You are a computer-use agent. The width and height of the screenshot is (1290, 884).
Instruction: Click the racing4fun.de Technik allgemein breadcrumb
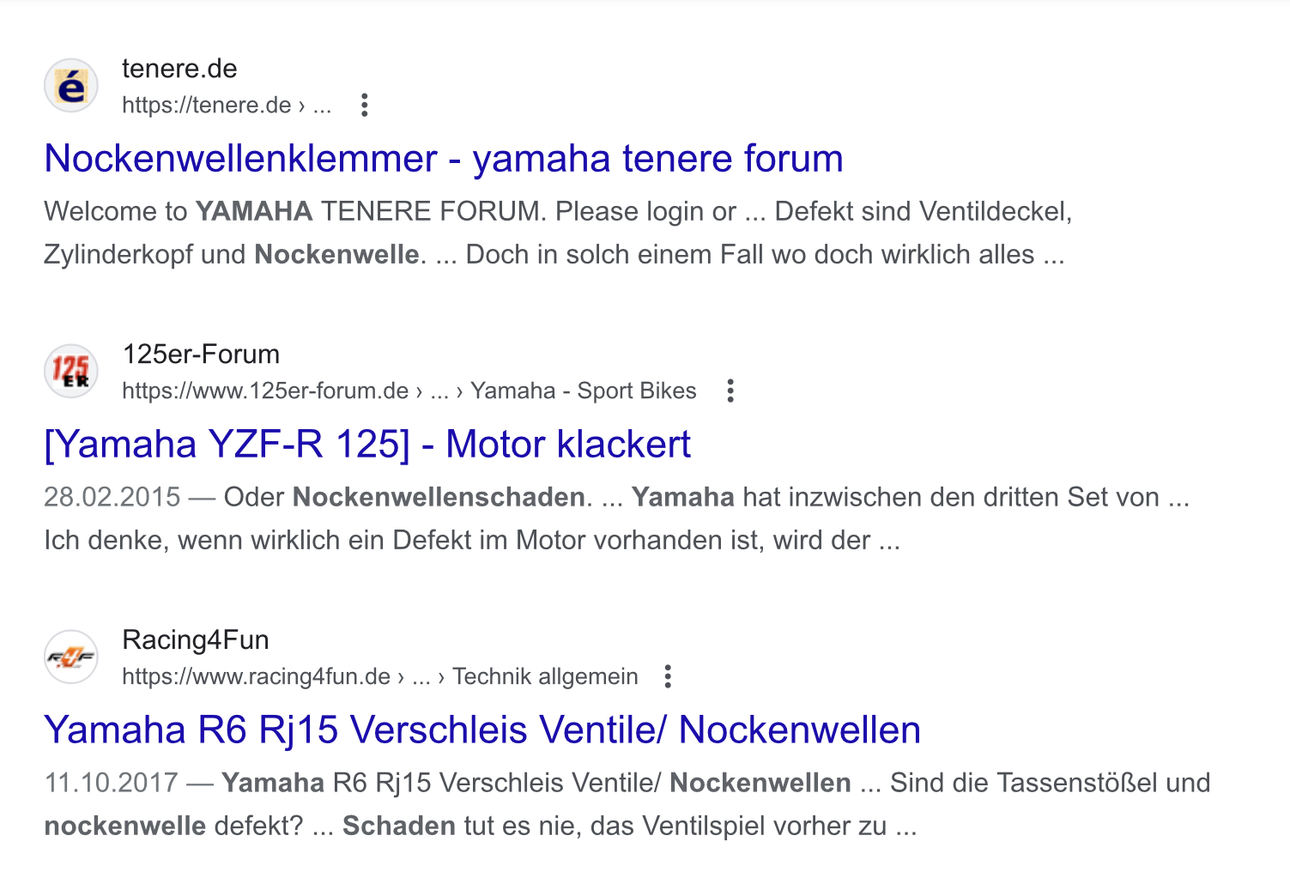[x=380, y=676]
